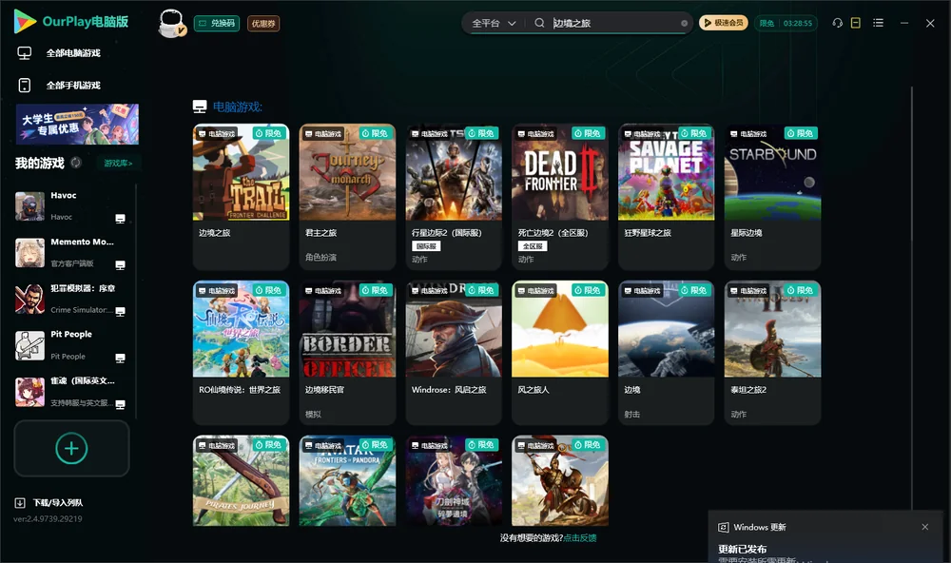Select 犯罪模拟器 Crime Simulator in my games
This screenshot has width=951, height=563.
(71, 299)
